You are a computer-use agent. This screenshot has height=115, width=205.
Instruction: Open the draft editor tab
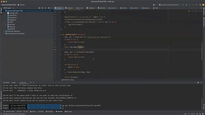(x=156, y=8)
